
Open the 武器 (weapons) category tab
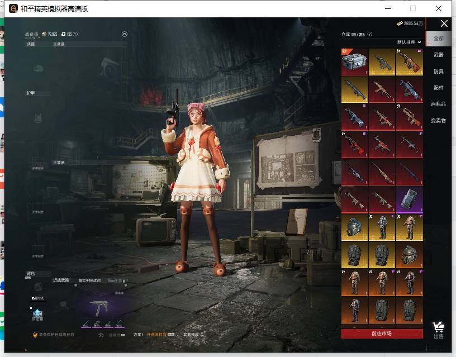[x=439, y=55]
